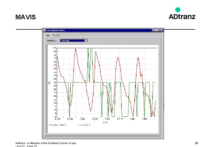
Task: Click the 0.001 x-axis tick label
Action: (x=144, y=119)
